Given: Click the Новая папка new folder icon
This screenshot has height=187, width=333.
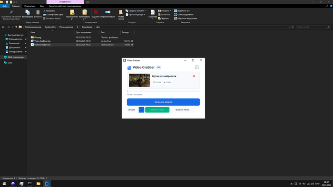Looking at the screenshot, I should coord(121,12).
